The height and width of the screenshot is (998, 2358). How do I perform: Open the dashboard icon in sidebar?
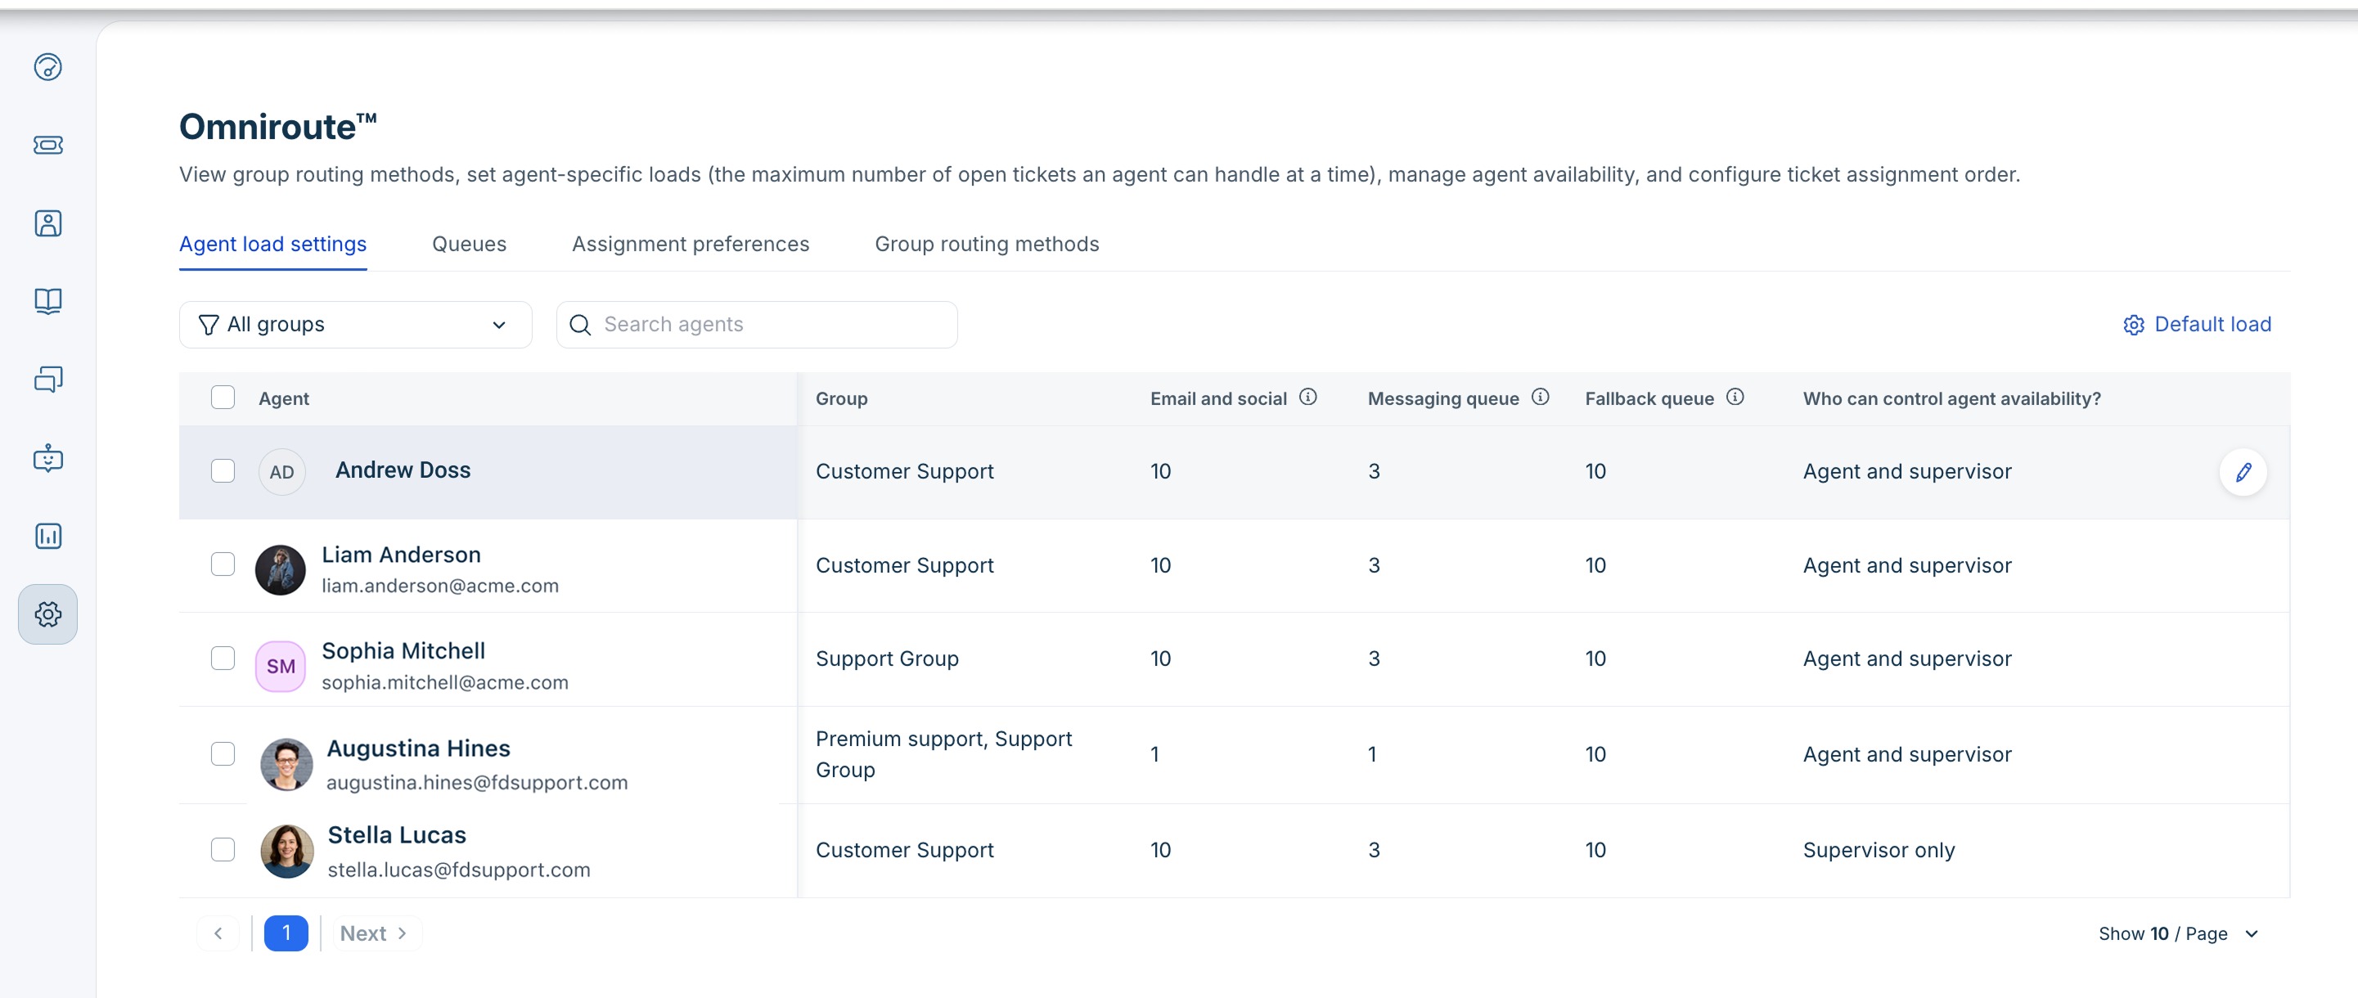point(47,67)
